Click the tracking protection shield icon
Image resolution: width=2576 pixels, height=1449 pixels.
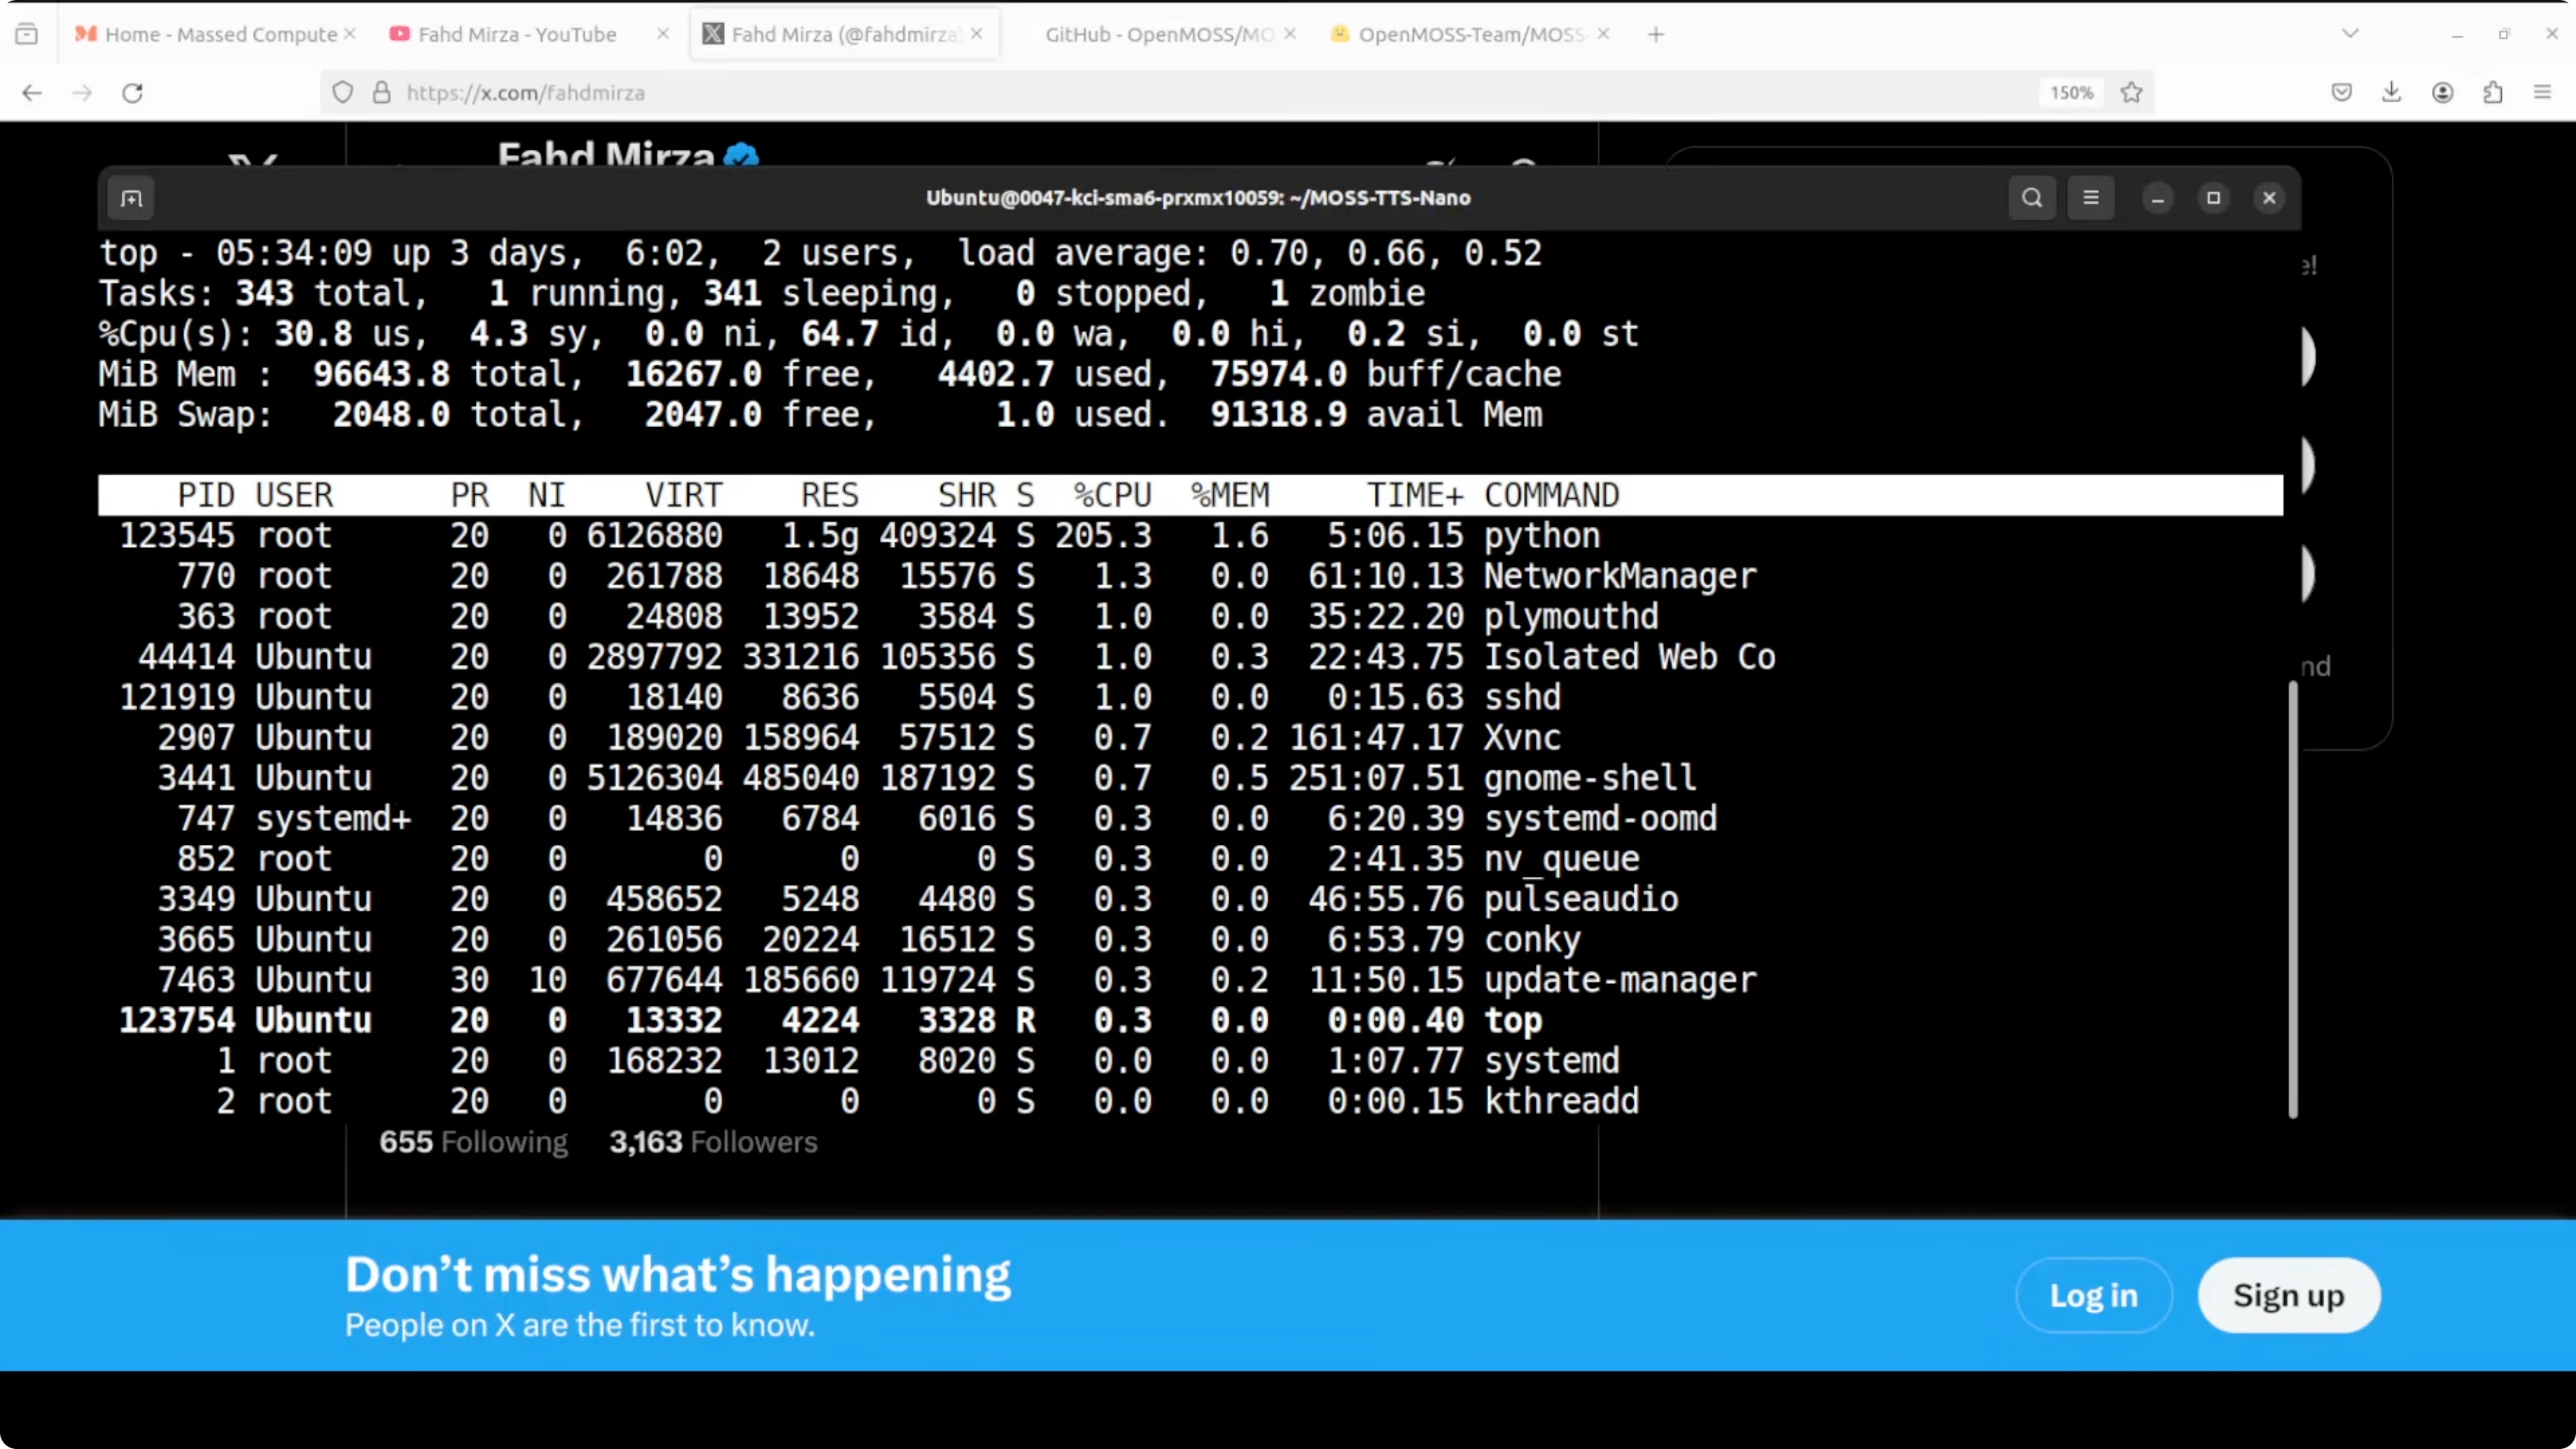pos(342,92)
